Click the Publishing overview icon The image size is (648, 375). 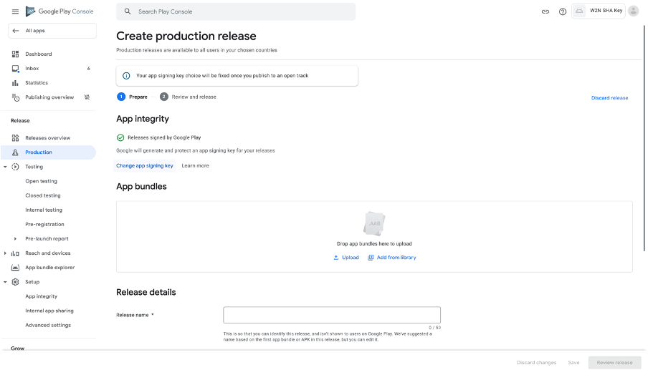click(16, 97)
